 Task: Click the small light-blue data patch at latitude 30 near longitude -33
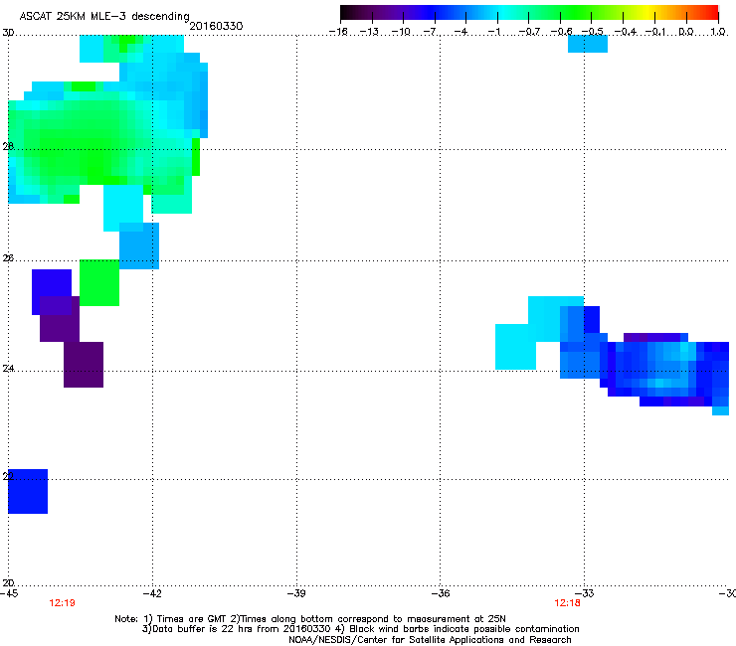click(588, 44)
